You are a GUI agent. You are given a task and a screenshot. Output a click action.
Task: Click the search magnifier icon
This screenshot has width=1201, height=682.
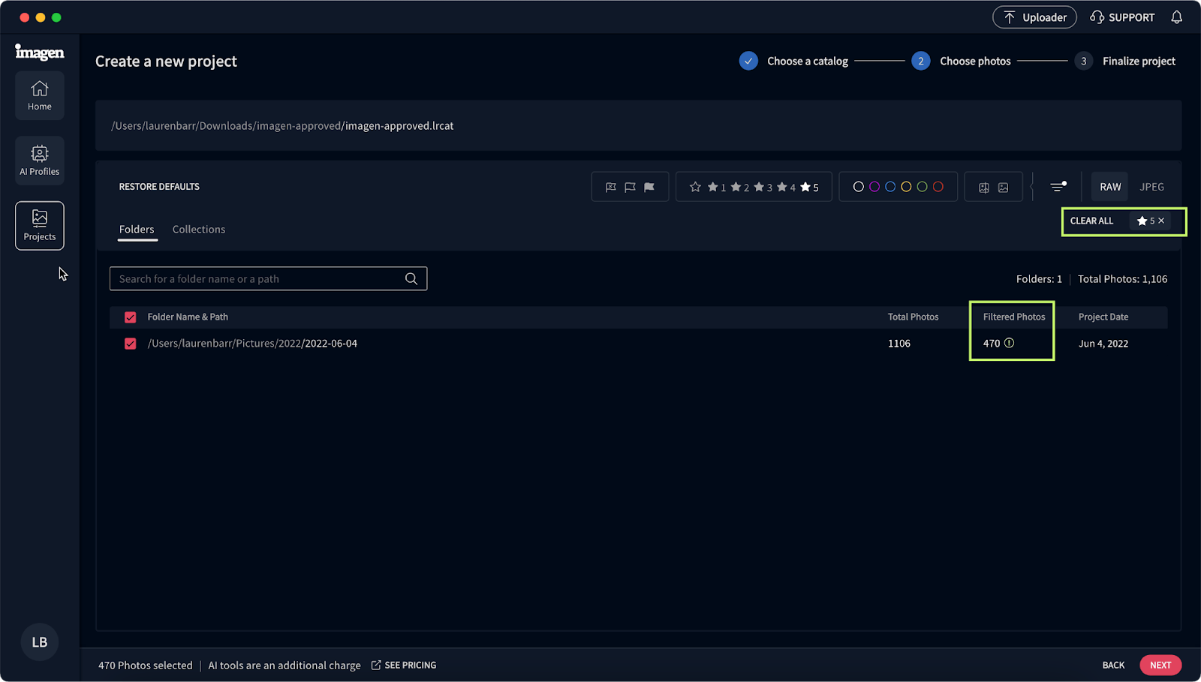[x=411, y=279]
